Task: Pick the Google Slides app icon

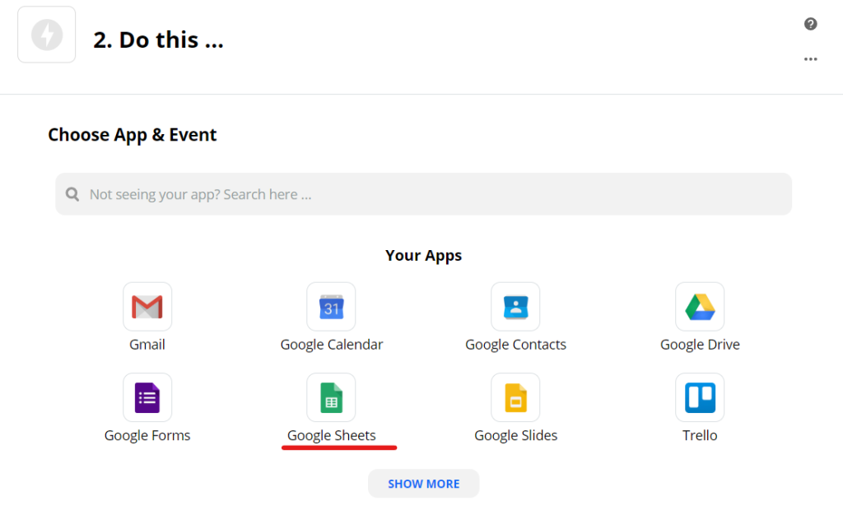Action: click(x=515, y=397)
